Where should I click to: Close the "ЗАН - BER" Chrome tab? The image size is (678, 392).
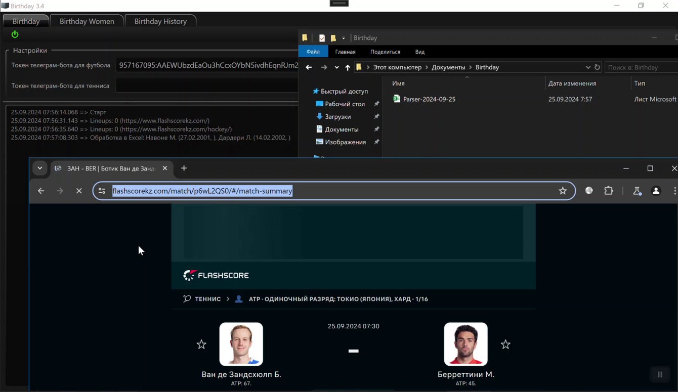tap(165, 168)
